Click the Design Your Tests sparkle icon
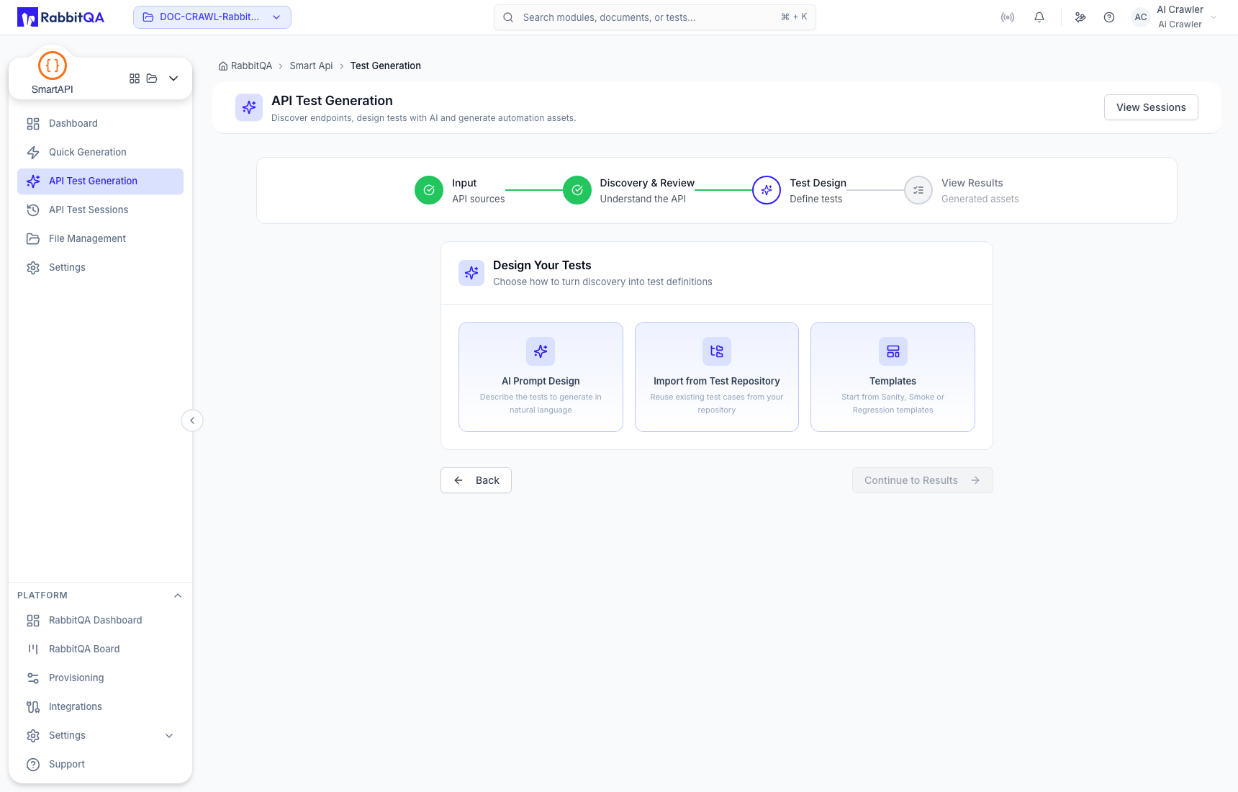The height and width of the screenshot is (792, 1238). [471, 273]
